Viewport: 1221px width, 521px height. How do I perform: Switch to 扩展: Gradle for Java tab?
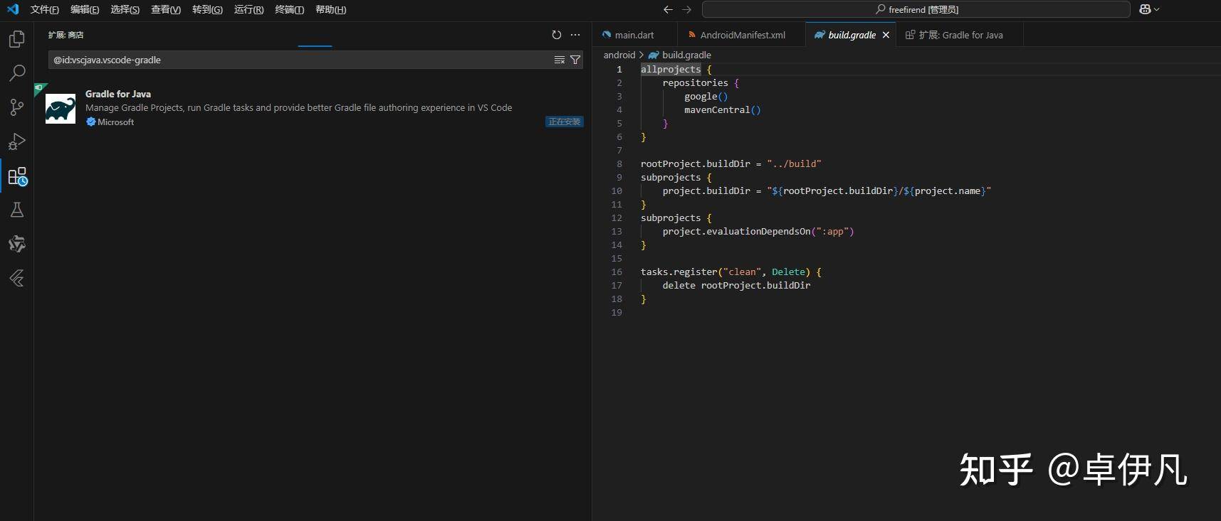coord(960,35)
